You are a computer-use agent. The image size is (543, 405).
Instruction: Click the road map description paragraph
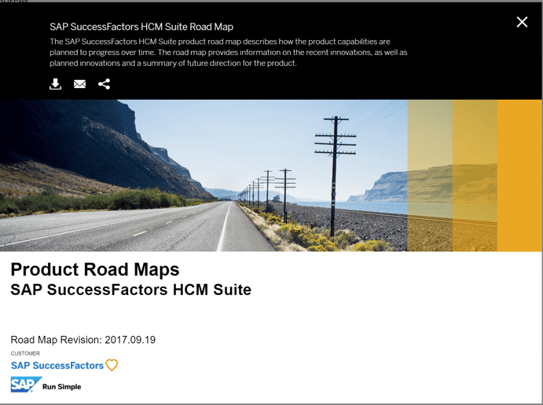(x=229, y=53)
